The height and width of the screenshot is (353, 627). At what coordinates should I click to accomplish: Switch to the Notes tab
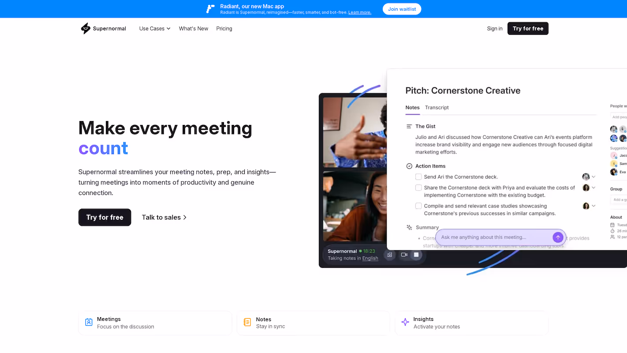pos(412,107)
